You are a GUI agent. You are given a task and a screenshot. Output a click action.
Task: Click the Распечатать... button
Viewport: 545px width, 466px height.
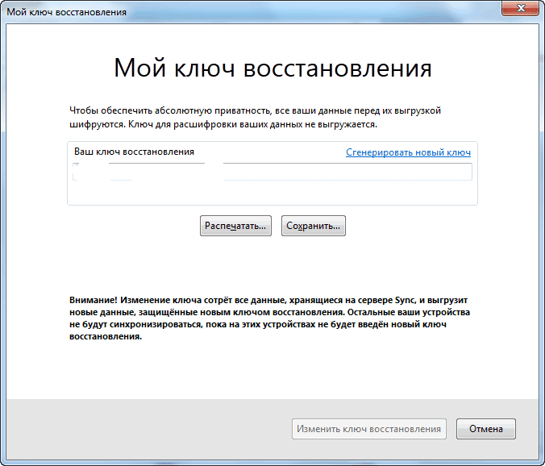(235, 226)
